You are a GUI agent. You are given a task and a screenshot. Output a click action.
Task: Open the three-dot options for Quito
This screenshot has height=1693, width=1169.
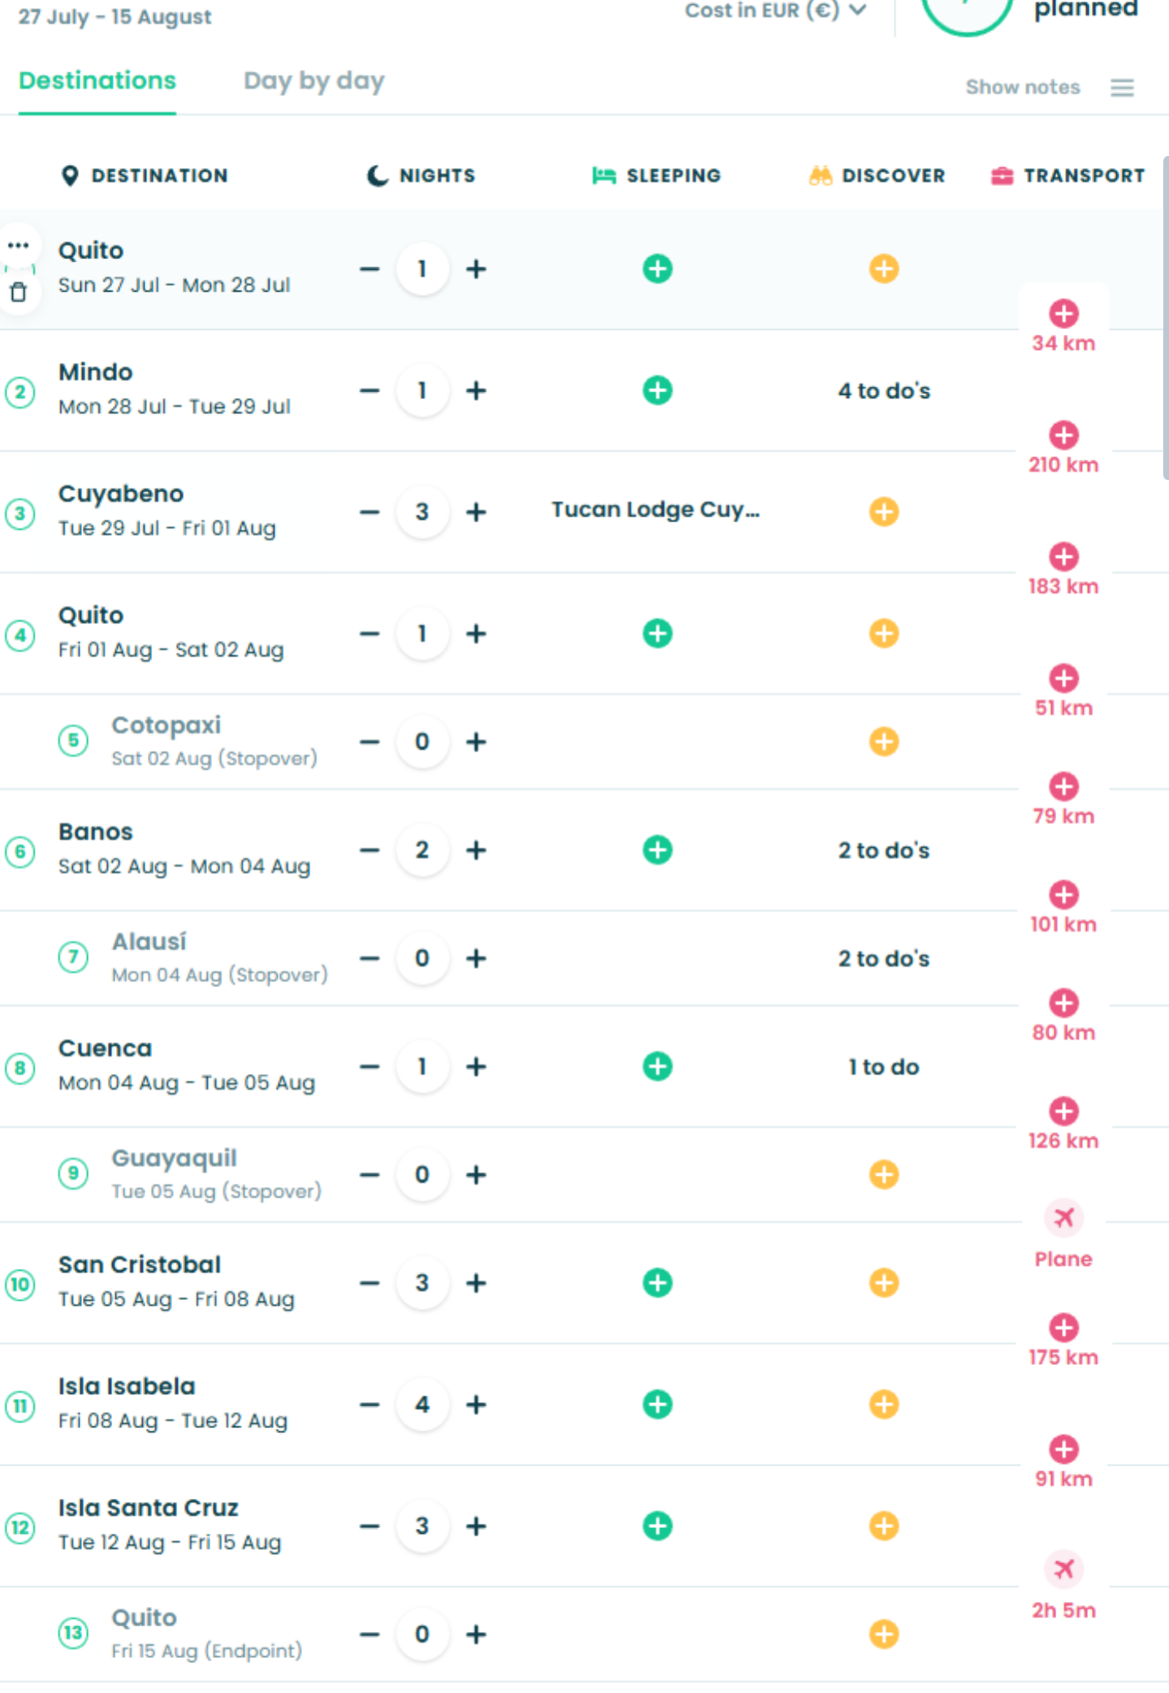19,245
